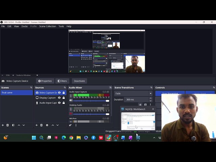The image size is (216, 162).
Task: Open preview scaling dropdown arrow
Action: (x=37, y=75)
